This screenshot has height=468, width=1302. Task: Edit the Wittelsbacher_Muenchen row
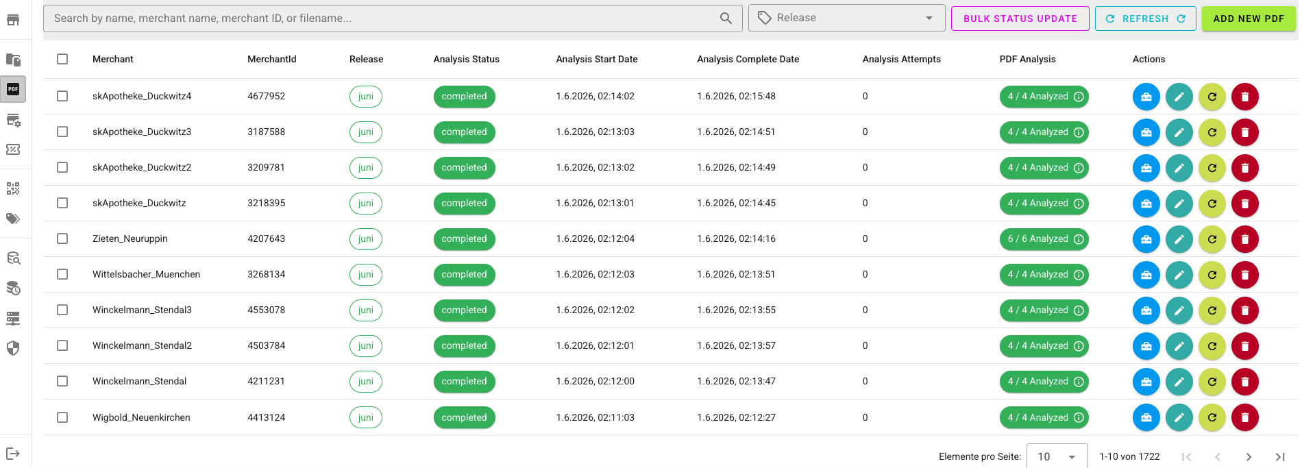(1179, 275)
